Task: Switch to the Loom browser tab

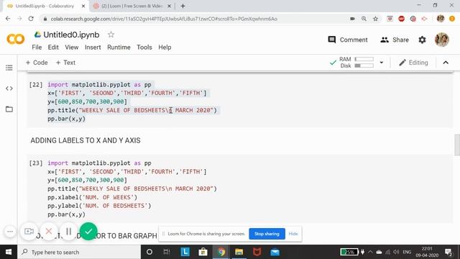Action: tap(132, 6)
